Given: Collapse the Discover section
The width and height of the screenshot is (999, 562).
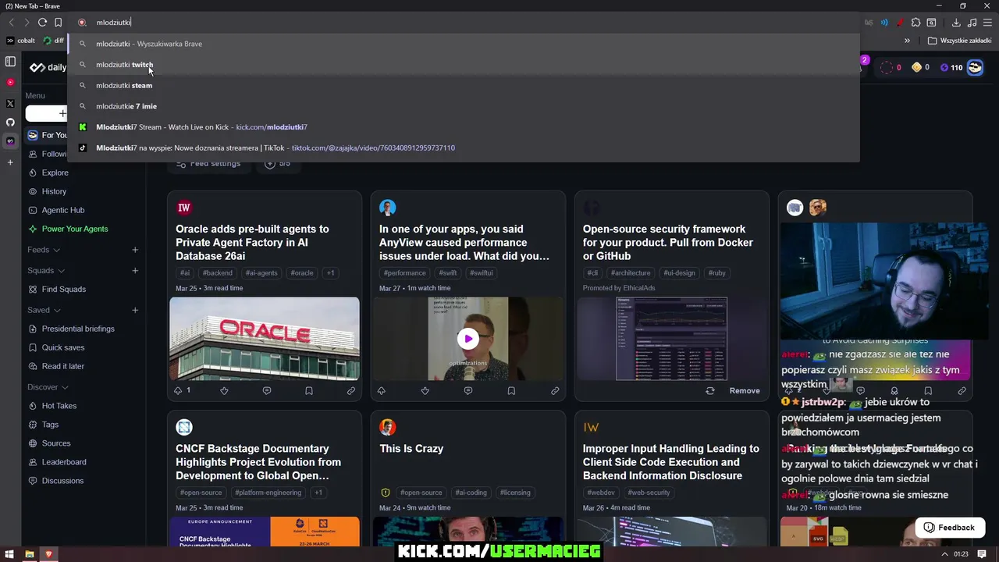Looking at the screenshot, I should pyautogui.click(x=48, y=387).
